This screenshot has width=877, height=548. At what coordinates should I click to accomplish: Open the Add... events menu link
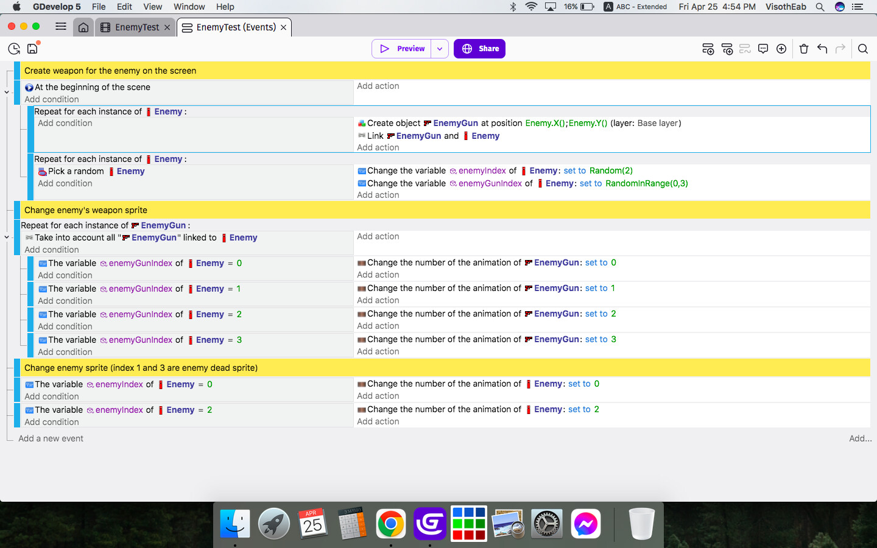860,438
